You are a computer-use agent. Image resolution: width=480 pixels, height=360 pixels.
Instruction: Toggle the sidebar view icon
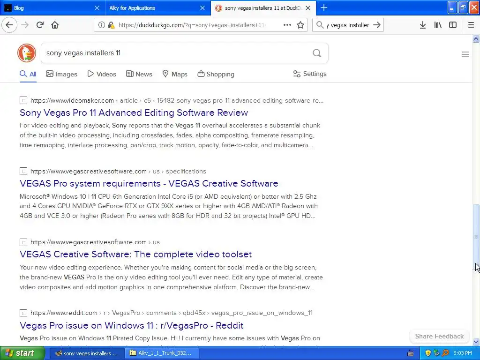(x=453, y=25)
